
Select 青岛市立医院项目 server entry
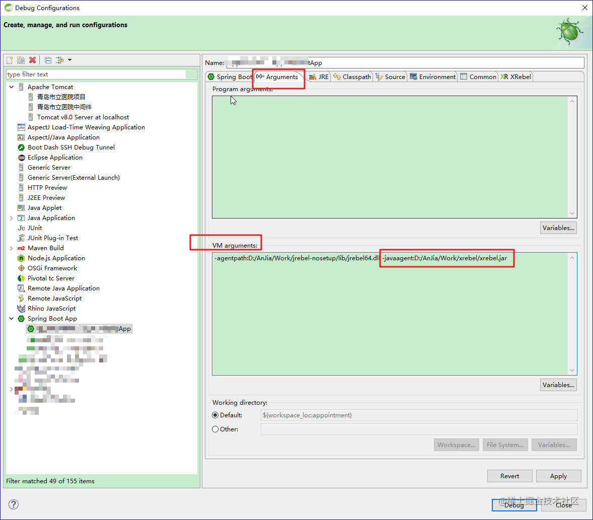pyautogui.click(x=61, y=97)
